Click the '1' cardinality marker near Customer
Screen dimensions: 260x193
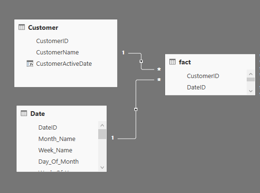pyautogui.click(x=123, y=53)
